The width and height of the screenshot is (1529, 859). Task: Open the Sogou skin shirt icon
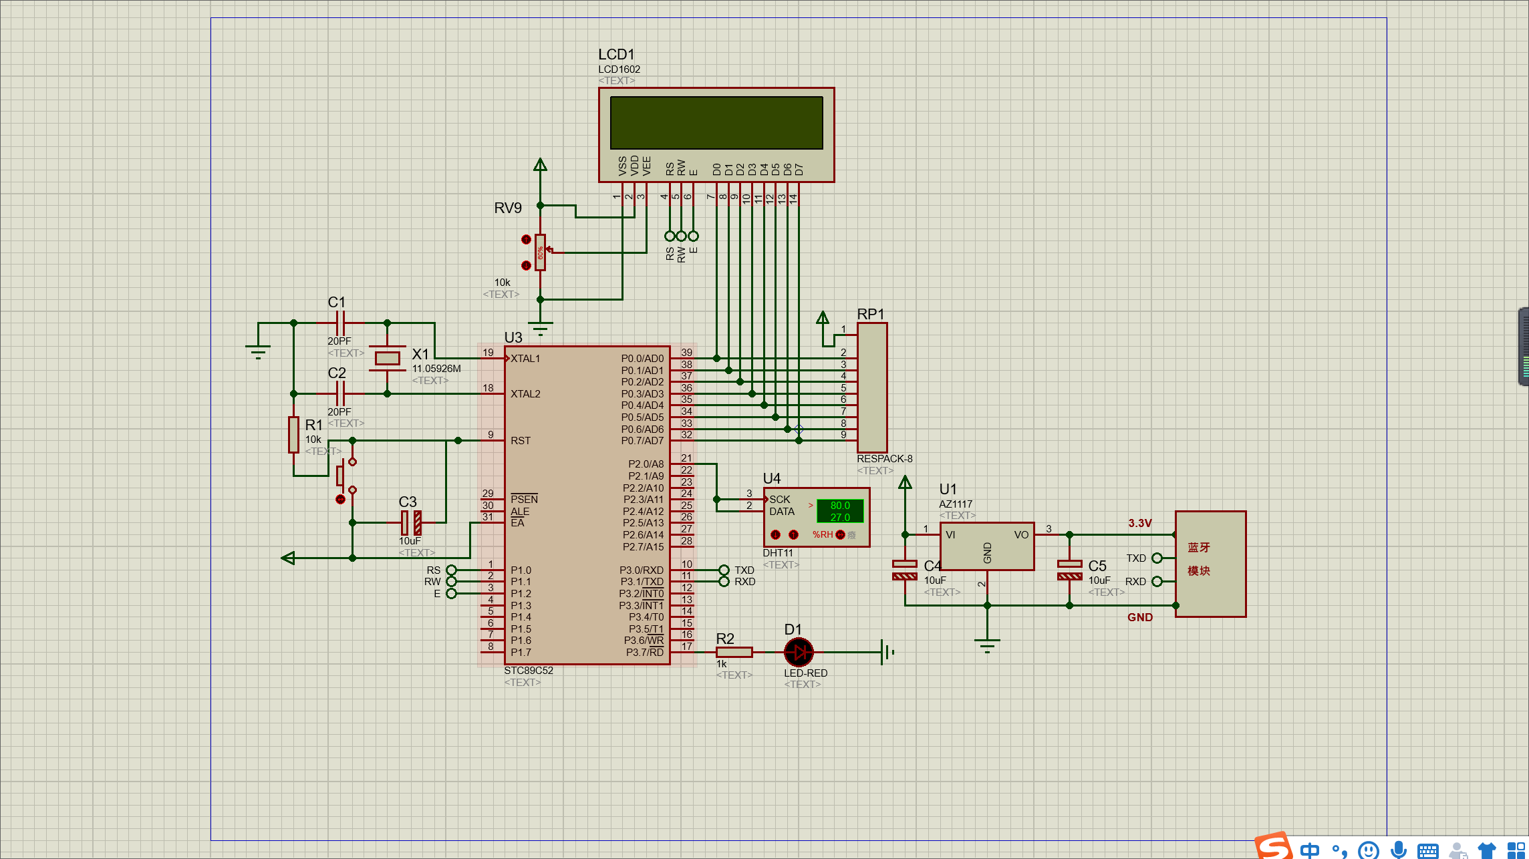tap(1486, 850)
